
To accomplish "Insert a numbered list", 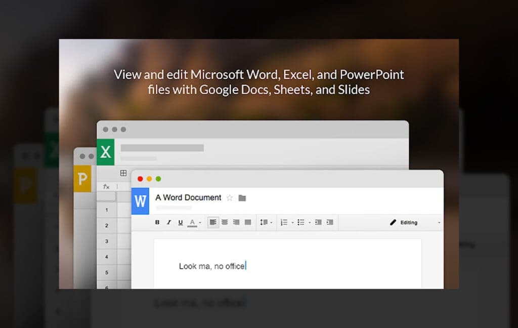I will (284, 222).
